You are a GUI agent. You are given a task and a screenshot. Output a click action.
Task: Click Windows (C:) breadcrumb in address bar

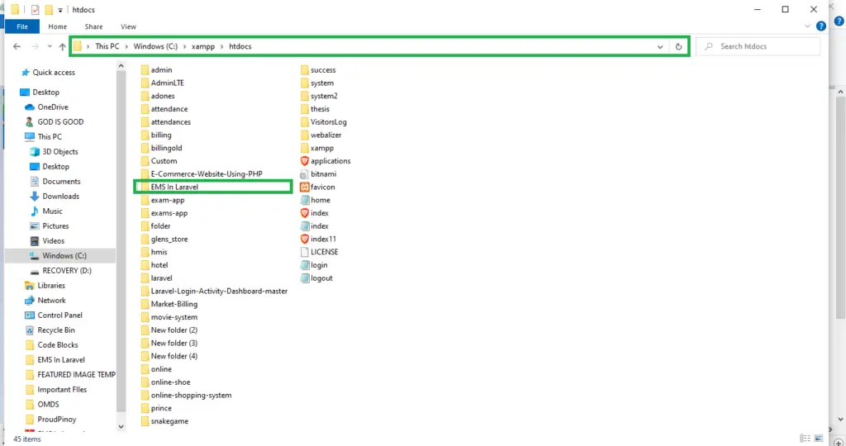pyautogui.click(x=157, y=46)
